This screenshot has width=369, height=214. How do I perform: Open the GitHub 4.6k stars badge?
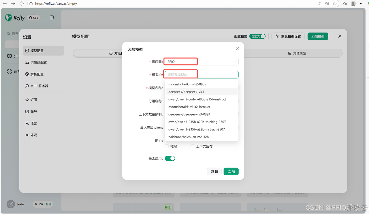point(33,18)
